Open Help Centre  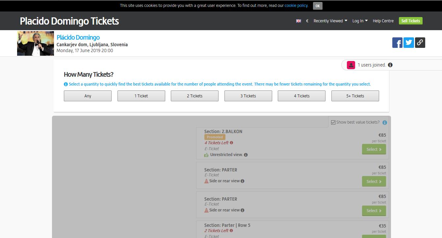[383, 21]
